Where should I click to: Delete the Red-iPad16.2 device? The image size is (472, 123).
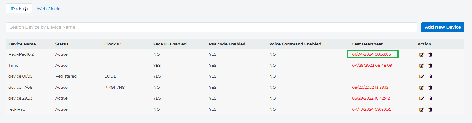point(430,54)
